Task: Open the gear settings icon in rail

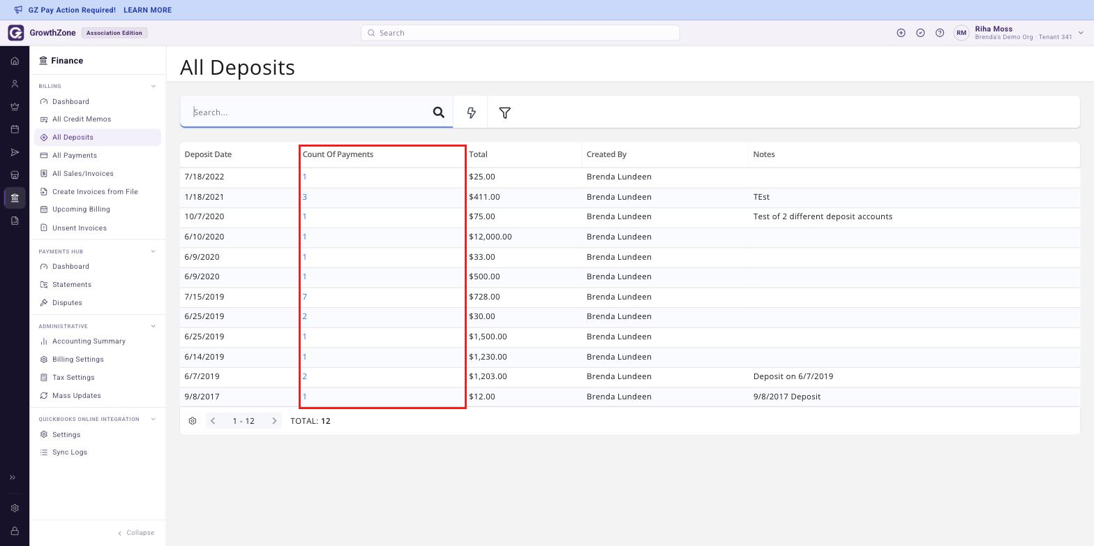Action: (x=15, y=508)
